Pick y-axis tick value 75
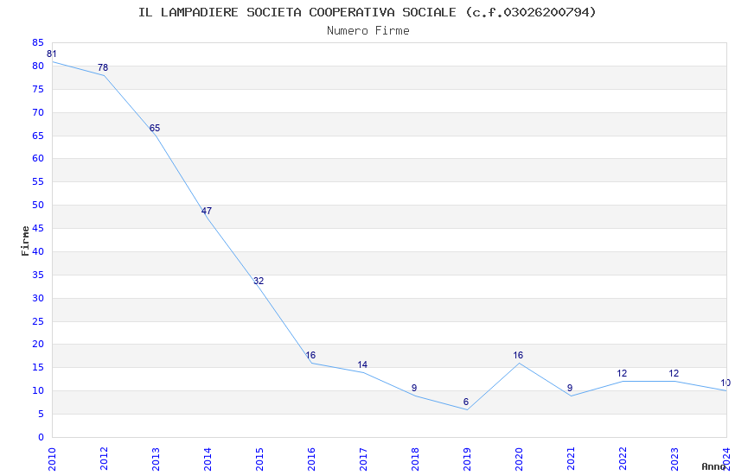 [x=38, y=89]
